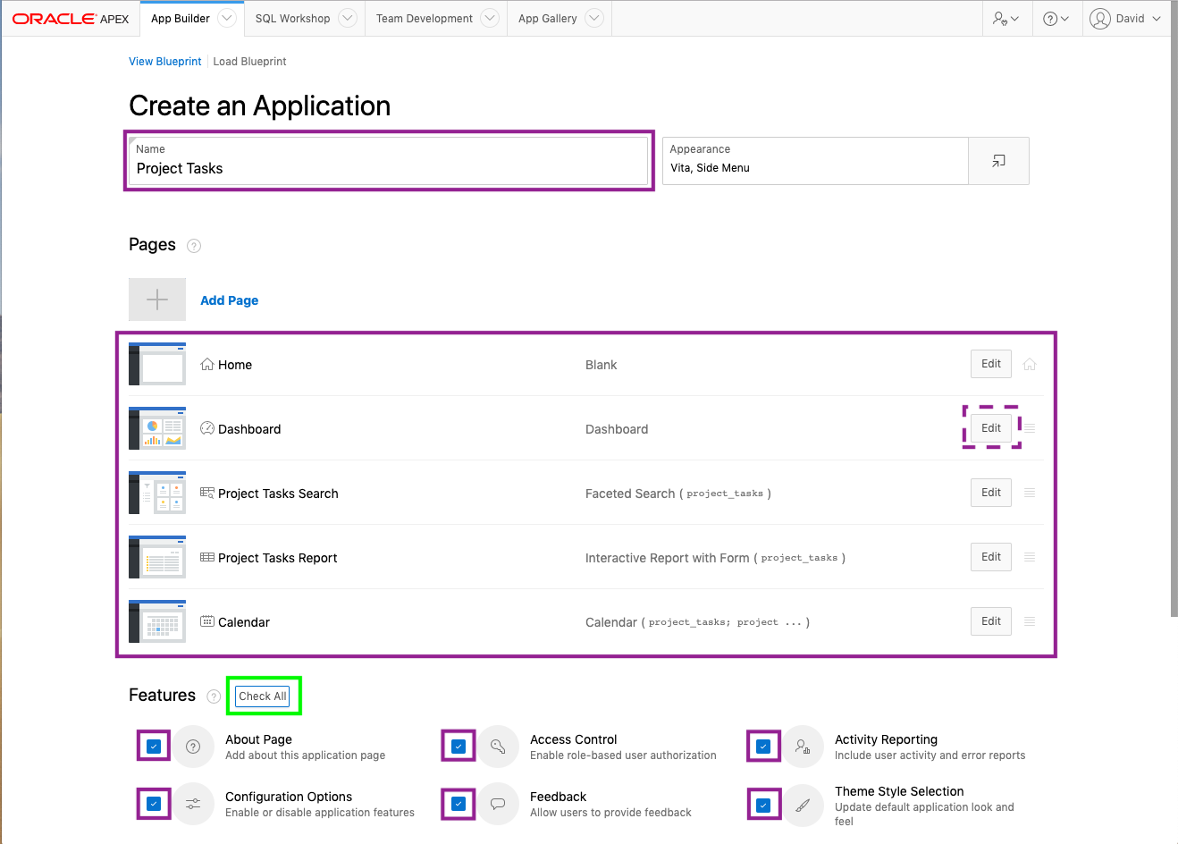Expand the App Builder dropdown arrow
This screenshot has width=1178, height=844.
227,18
